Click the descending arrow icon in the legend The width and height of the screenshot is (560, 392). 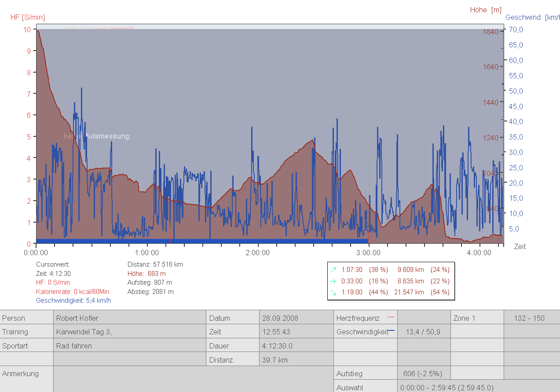point(333,292)
